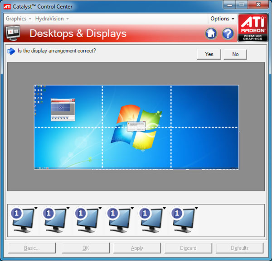
Task: Click the combined desktop preview thumbnail
Action: point(136,127)
